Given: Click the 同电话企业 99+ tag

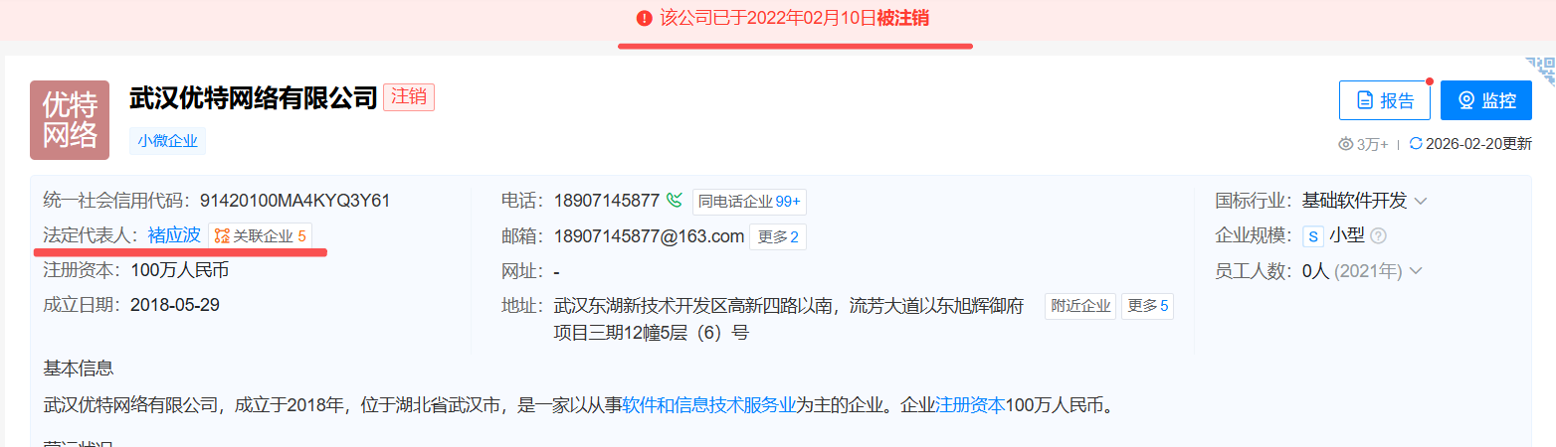Looking at the screenshot, I should 750,202.
